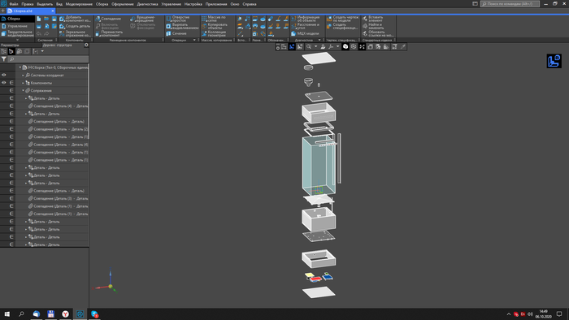Measure with Расстояние и угол

click(305, 26)
